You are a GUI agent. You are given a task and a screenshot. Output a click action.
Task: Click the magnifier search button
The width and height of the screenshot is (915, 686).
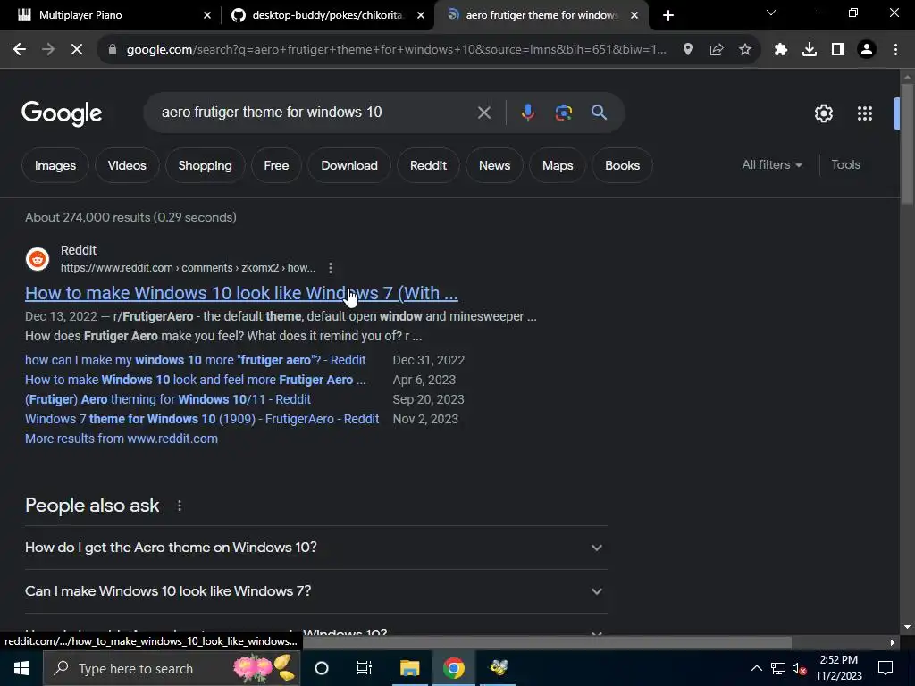[600, 112]
